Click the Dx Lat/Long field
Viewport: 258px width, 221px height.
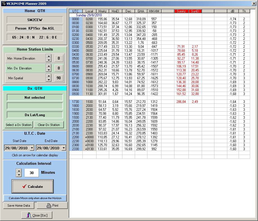35,115
